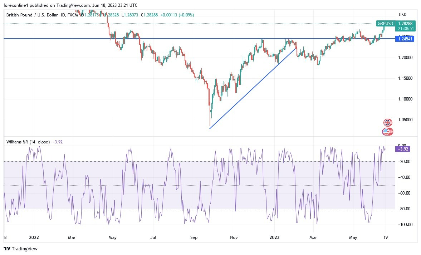The width and height of the screenshot is (421, 255).
Task: Select the 19 date marker on time axis
Action: 386,237
